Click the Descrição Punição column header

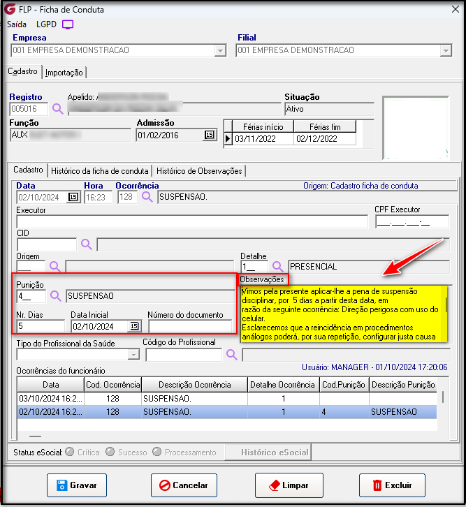coord(403,385)
